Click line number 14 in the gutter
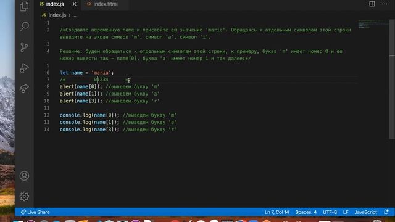 tap(47, 129)
